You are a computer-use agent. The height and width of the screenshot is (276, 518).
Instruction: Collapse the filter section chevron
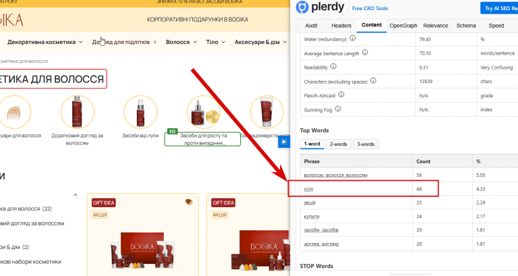pyautogui.click(x=76, y=195)
